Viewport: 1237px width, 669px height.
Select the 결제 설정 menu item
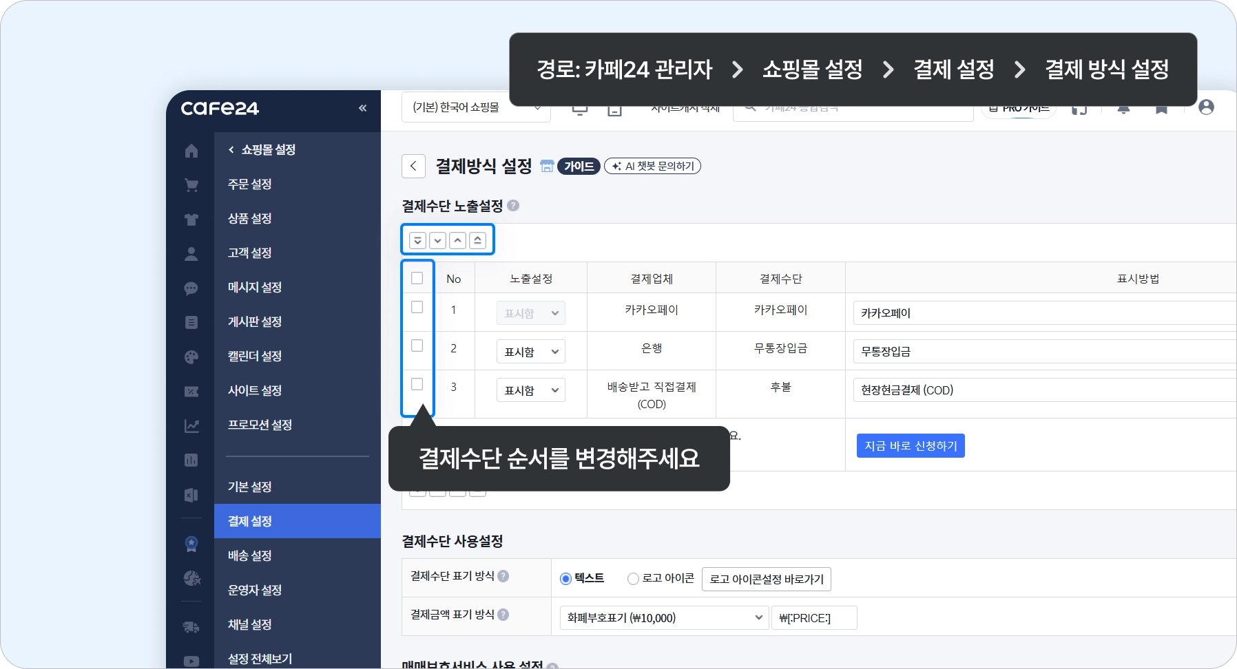pos(298,521)
